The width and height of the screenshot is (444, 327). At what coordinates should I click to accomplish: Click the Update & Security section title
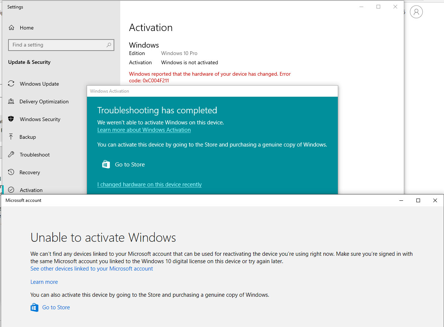[x=29, y=62]
